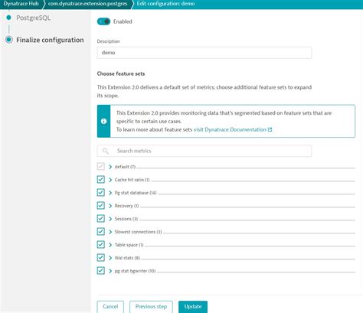Click the search magnifier icon
Screen dimensions: 363x313
(105, 151)
